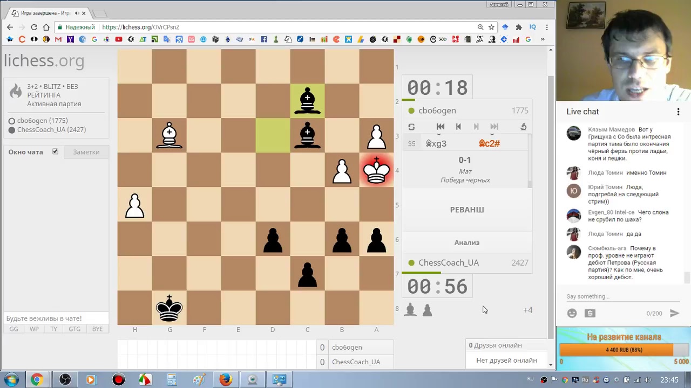691x388 pixels.
Task: Open the Анализ analysis button
Action: (x=467, y=242)
